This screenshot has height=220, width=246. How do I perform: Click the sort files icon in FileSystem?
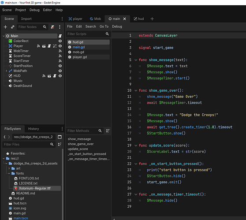[x=60, y=144]
